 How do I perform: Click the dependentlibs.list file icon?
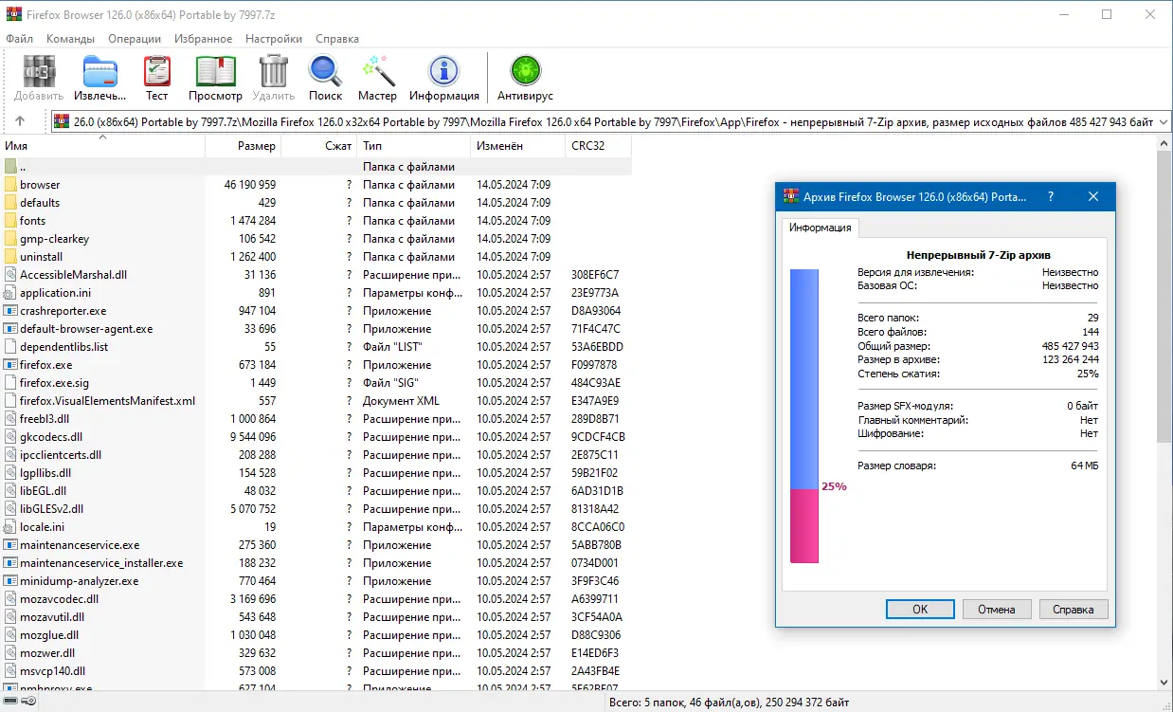[10, 347]
